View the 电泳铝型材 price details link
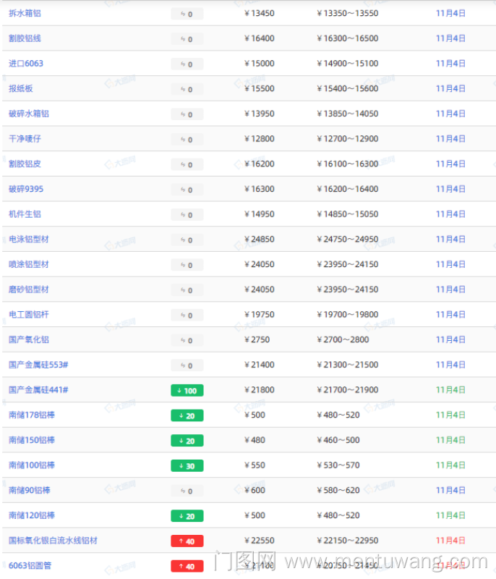The height and width of the screenshot is (579, 496). pyautogui.click(x=29, y=239)
